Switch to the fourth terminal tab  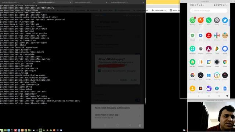point(127,2)
